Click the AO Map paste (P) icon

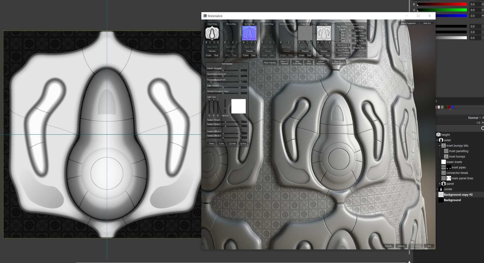(318, 42)
